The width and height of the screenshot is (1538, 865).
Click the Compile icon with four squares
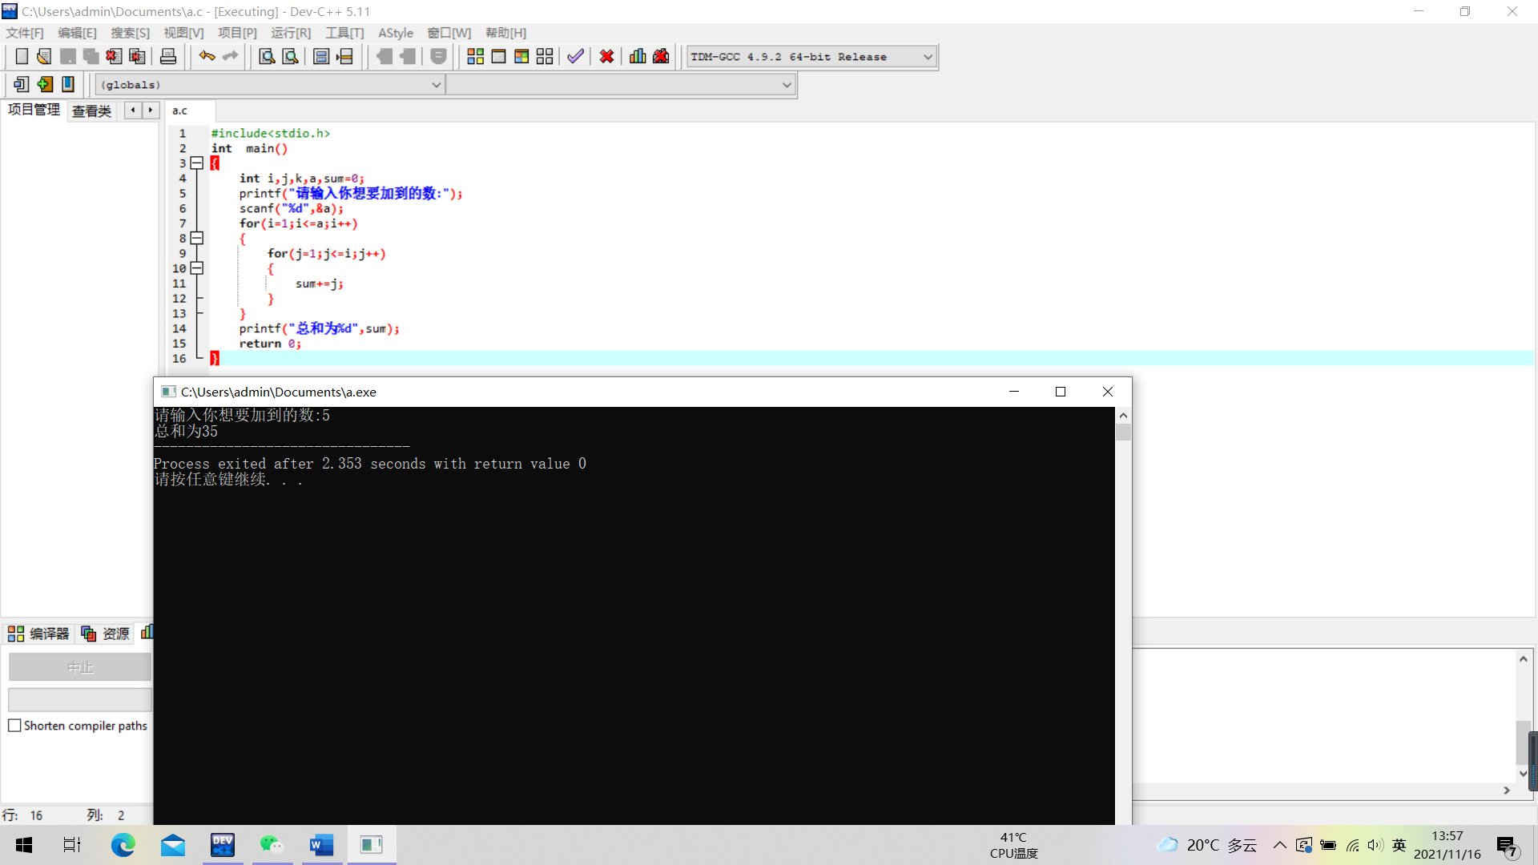(x=475, y=56)
